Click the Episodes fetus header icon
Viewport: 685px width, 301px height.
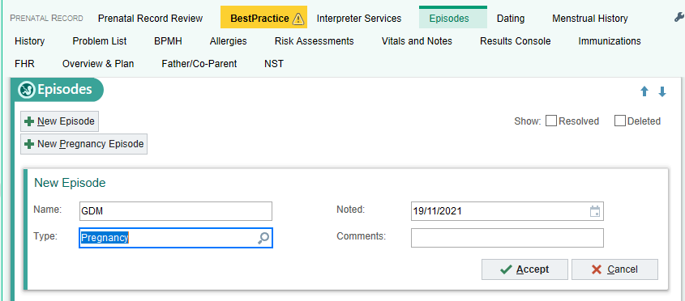click(26, 90)
